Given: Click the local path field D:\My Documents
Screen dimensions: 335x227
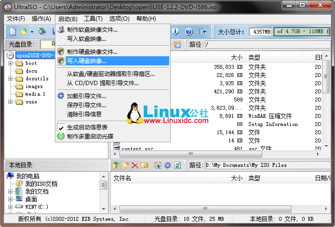Looking at the screenshot, I should click(268, 165).
